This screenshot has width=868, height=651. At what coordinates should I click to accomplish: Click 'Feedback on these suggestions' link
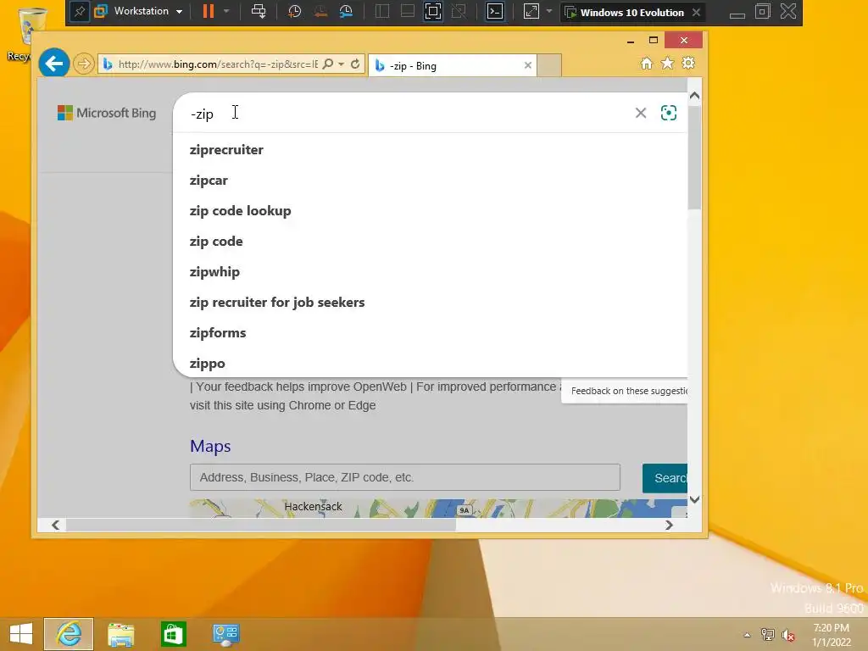629,391
